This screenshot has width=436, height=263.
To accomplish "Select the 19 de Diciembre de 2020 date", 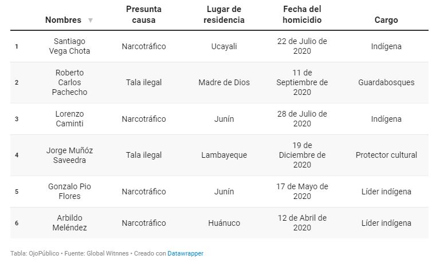I will click(x=302, y=155).
